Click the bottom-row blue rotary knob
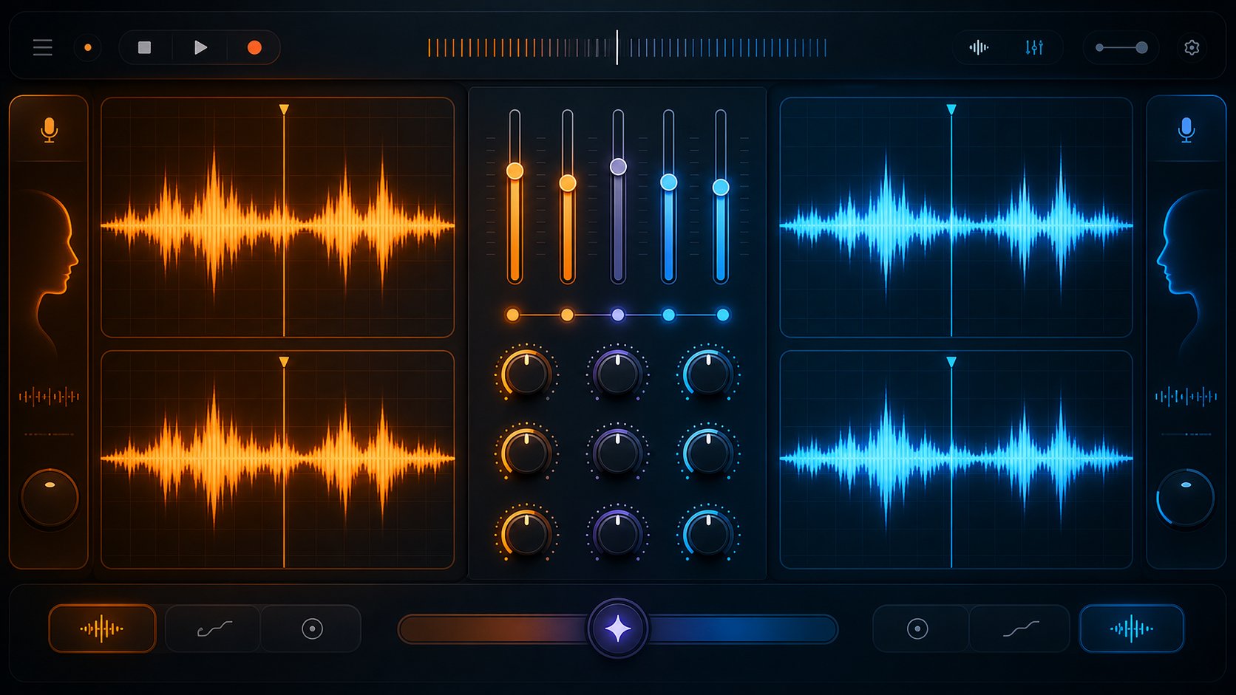This screenshot has height=695, width=1236. [708, 533]
